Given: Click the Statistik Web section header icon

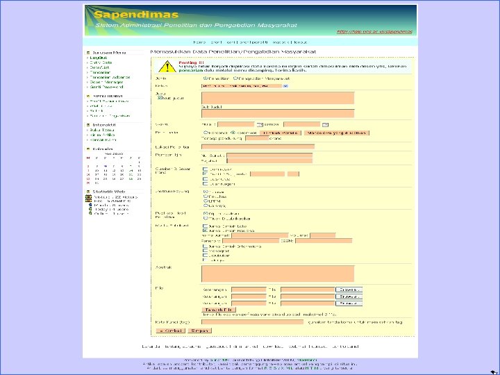Looking at the screenshot, I should point(88,192).
